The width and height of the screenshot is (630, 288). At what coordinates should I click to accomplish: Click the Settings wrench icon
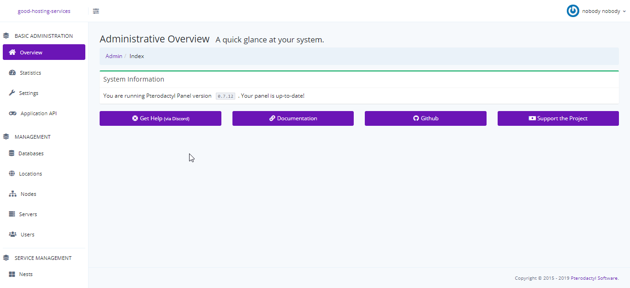click(12, 93)
